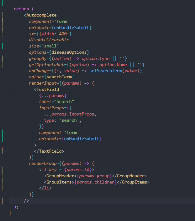Click 'children' in {params.children}
The height and width of the screenshot is (221, 195).
click(104, 182)
